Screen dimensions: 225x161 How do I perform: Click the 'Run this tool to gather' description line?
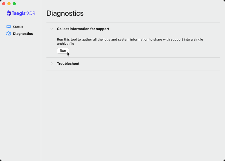(130, 39)
